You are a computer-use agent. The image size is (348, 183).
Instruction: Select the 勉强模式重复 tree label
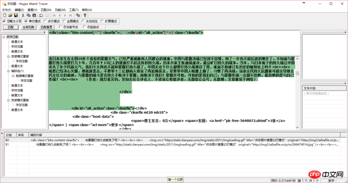point(24,76)
